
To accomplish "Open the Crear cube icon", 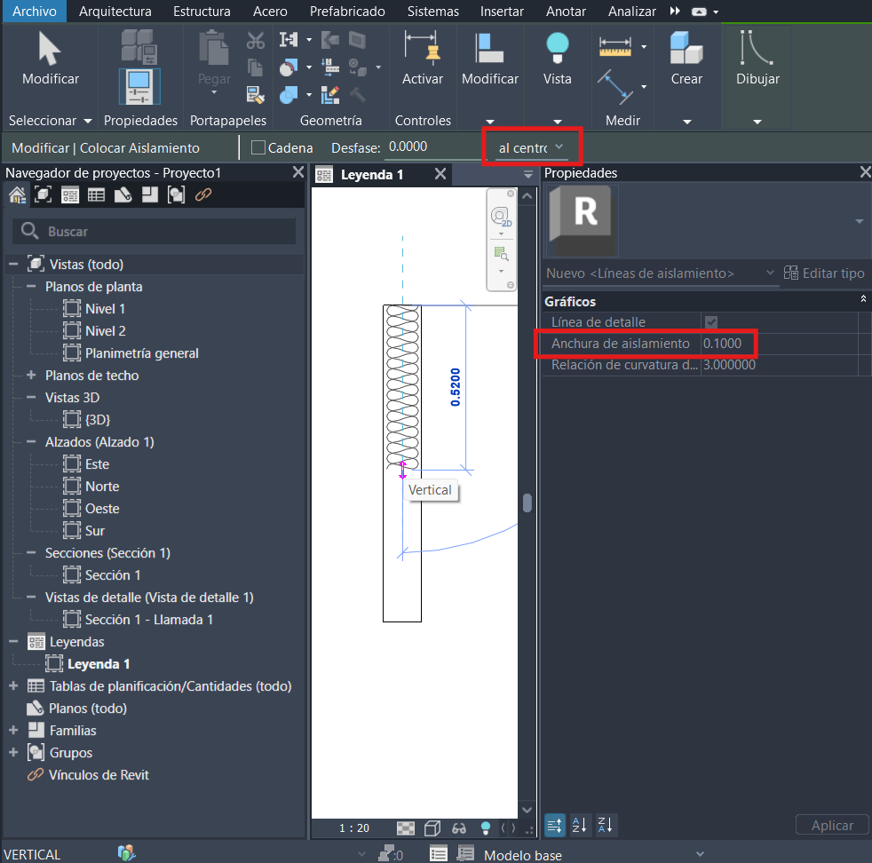I will pos(686,48).
